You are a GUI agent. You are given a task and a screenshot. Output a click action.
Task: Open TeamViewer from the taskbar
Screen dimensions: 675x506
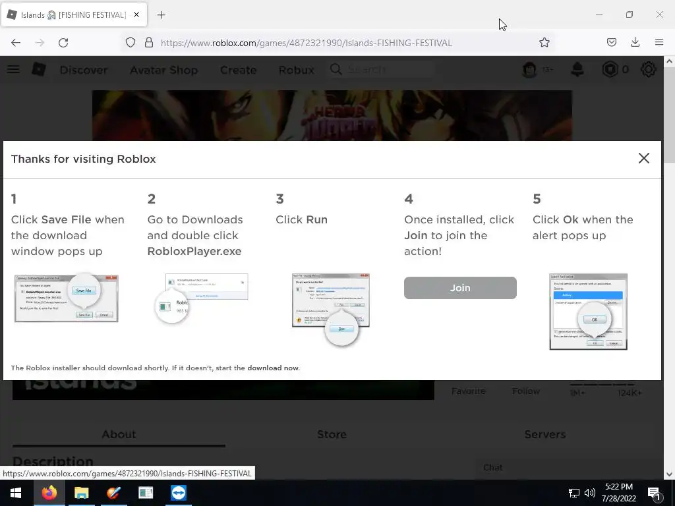[x=178, y=493]
